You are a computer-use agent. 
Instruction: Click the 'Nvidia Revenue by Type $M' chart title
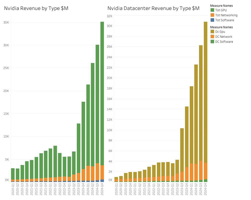click(36, 8)
